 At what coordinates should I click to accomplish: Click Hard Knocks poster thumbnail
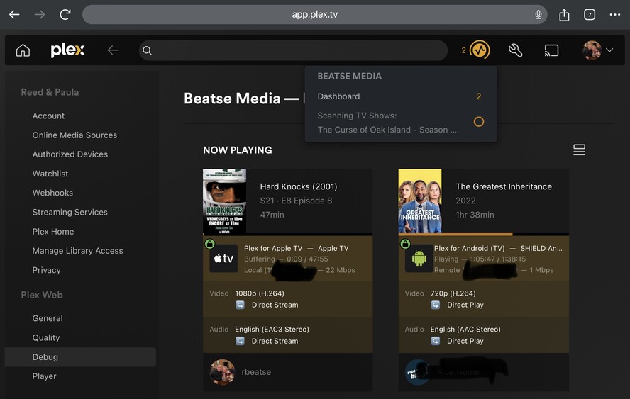(x=225, y=201)
